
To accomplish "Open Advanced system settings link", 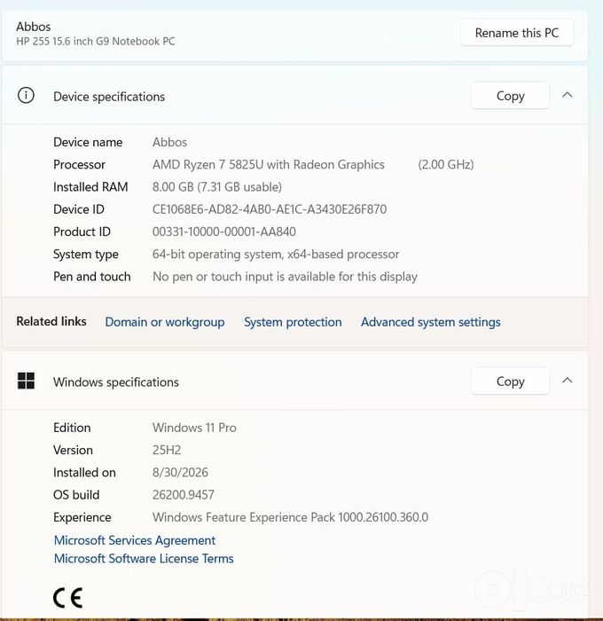I will 430,322.
